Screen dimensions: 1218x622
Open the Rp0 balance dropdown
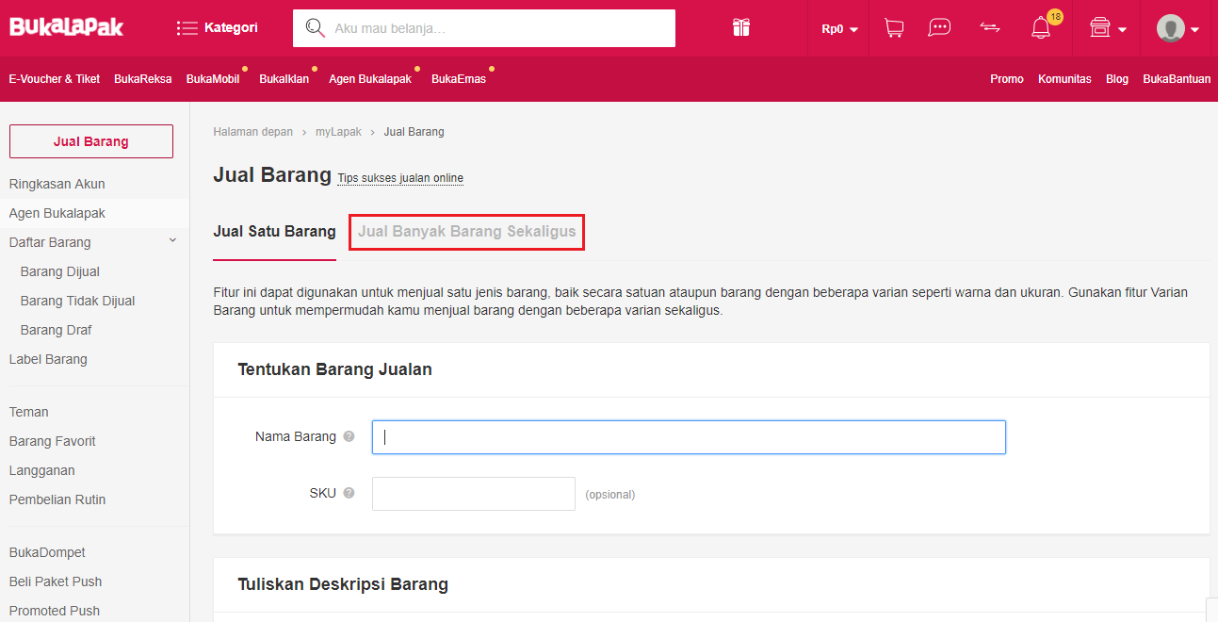pos(839,29)
